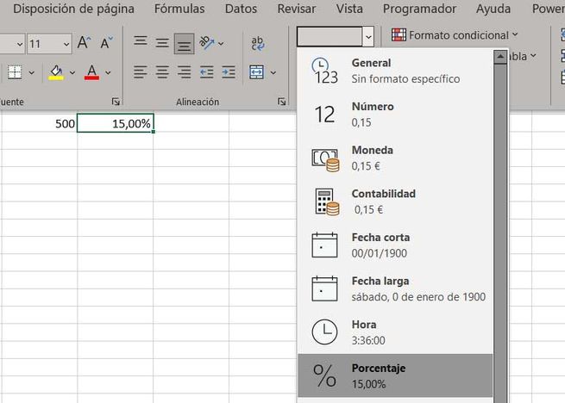
Task: Switch to Fórmulas tab
Action: [x=179, y=9]
